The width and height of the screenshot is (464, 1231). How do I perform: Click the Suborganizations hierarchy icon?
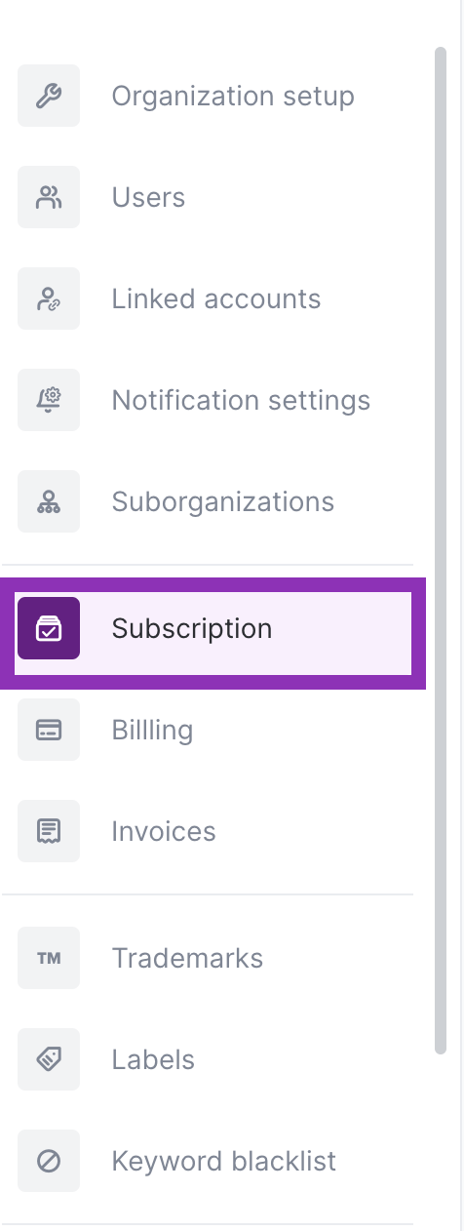(49, 501)
